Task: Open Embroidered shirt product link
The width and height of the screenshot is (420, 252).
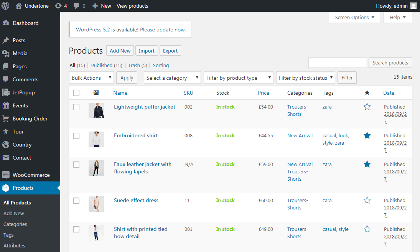Action: pyautogui.click(x=136, y=135)
